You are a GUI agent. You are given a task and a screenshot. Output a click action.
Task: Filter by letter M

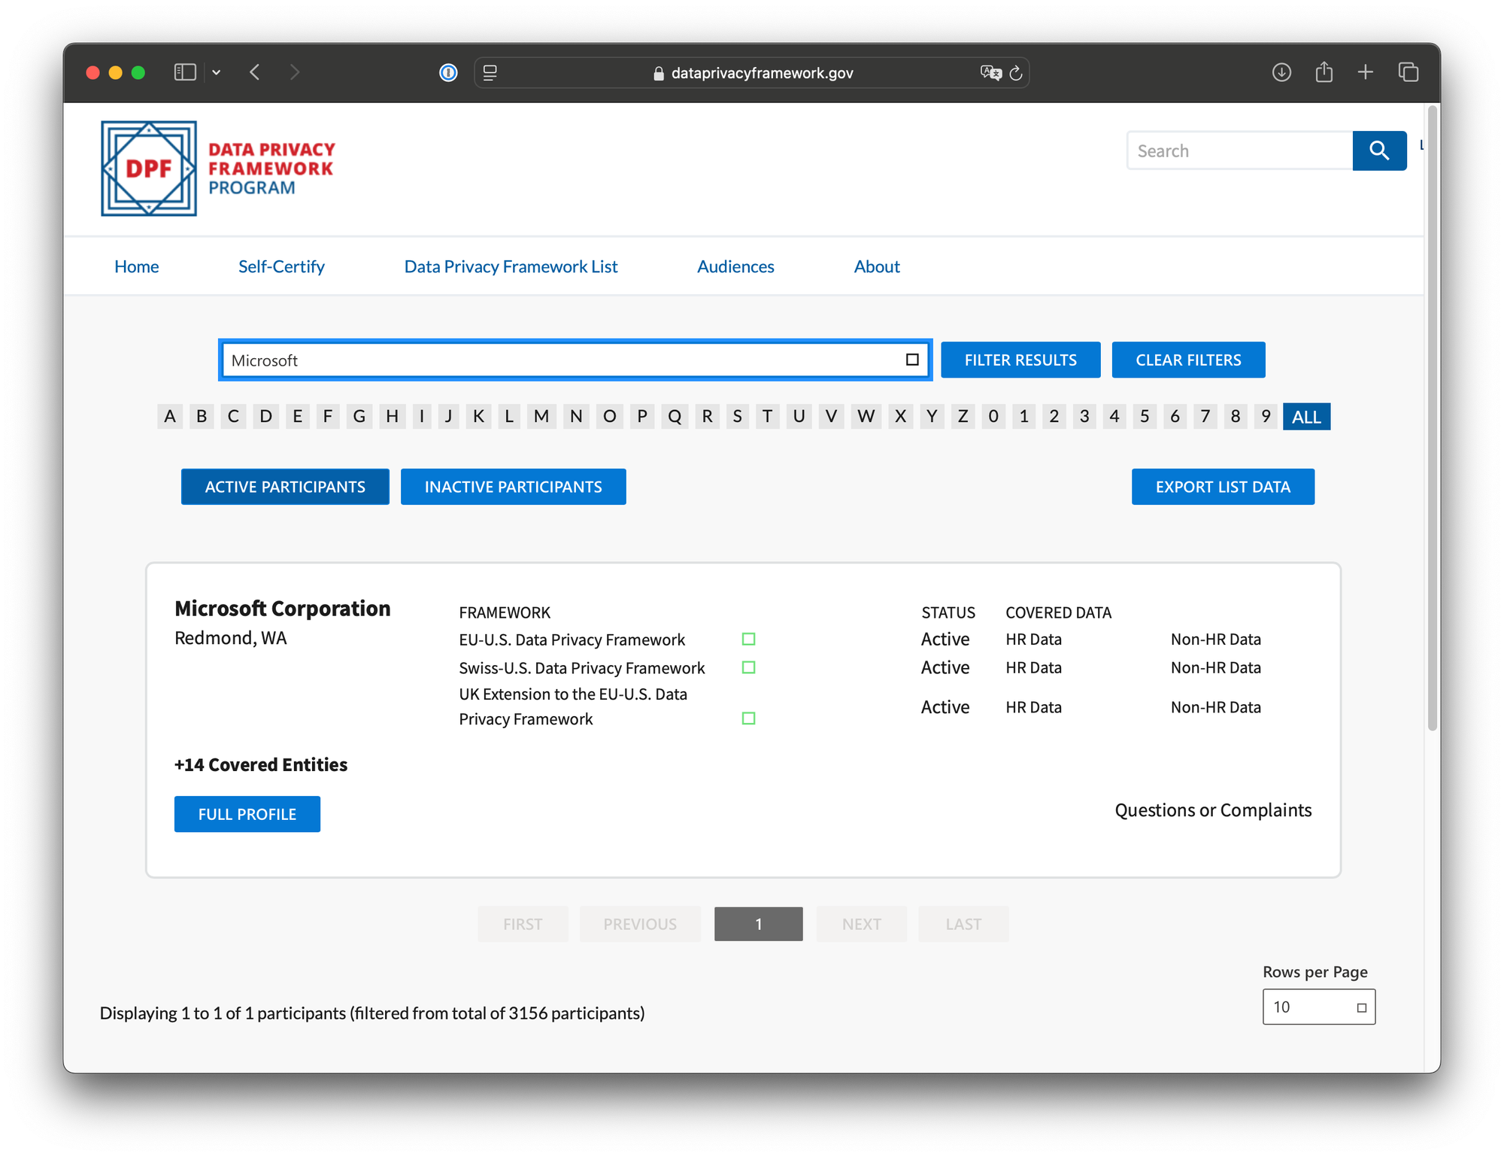pos(541,416)
